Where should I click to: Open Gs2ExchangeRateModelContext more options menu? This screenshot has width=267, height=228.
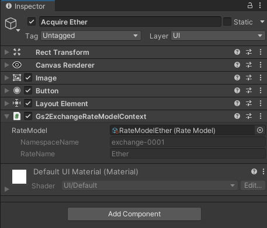[261, 116]
